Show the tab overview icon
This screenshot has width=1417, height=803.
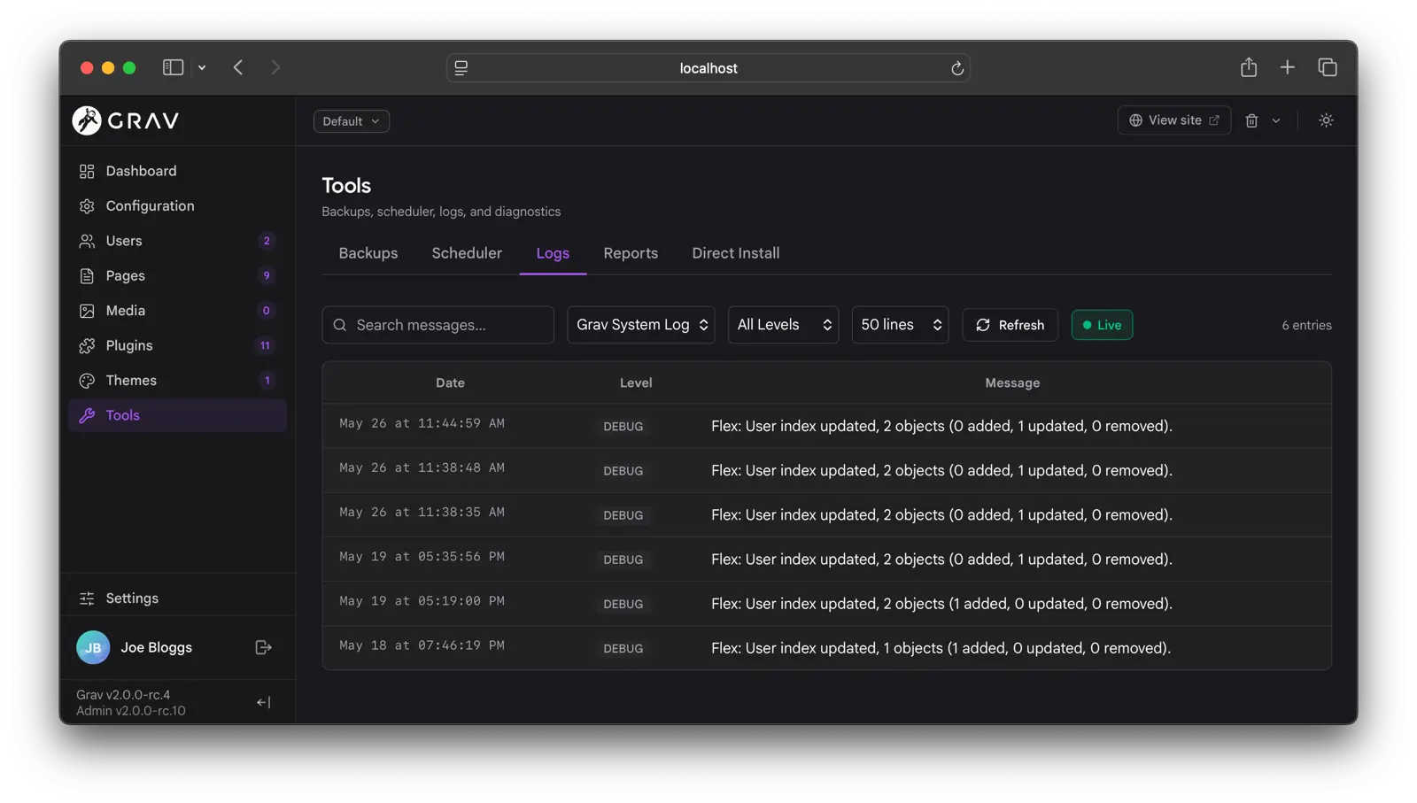coord(1328,67)
